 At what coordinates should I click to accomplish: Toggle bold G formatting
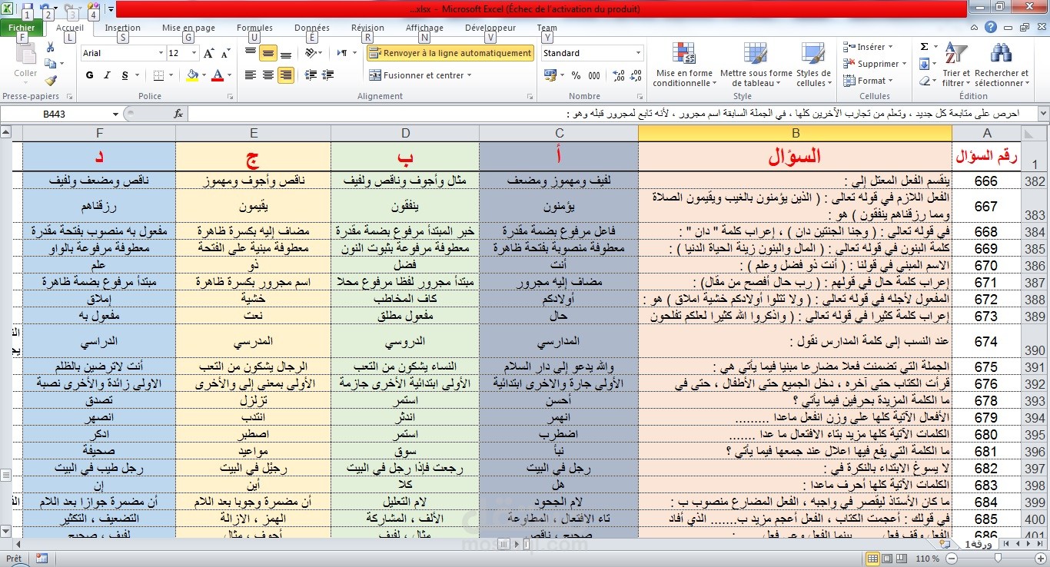click(x=89, y=75)
